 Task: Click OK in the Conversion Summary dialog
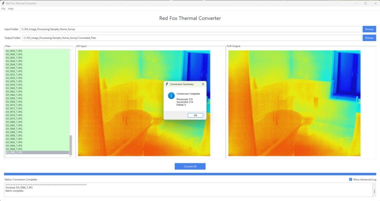[195, 115]
